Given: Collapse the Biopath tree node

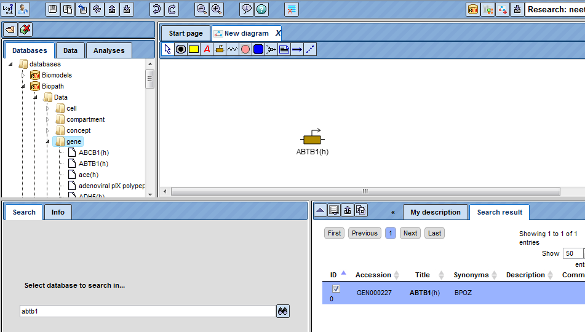Looking at the screenshot, I should tap(23, 87).
